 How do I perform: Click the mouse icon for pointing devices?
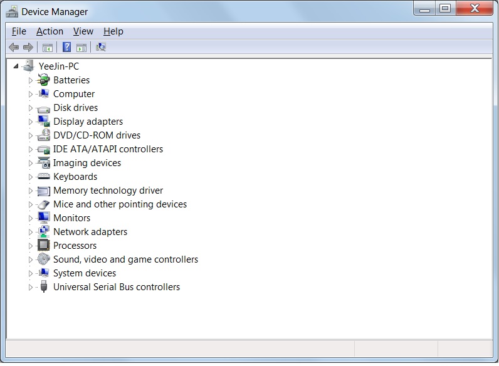44,204
